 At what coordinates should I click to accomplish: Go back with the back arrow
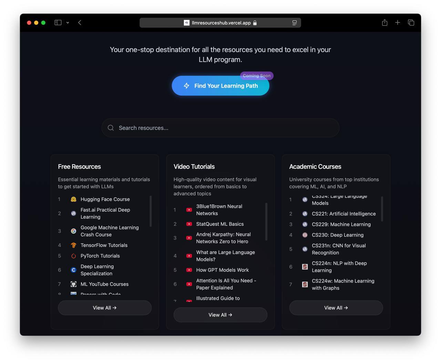[x=80, y=23]
